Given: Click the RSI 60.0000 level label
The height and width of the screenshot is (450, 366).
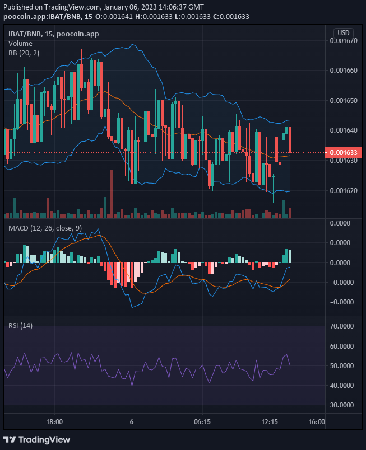Looking at the screenshot, I should [342, 346].
